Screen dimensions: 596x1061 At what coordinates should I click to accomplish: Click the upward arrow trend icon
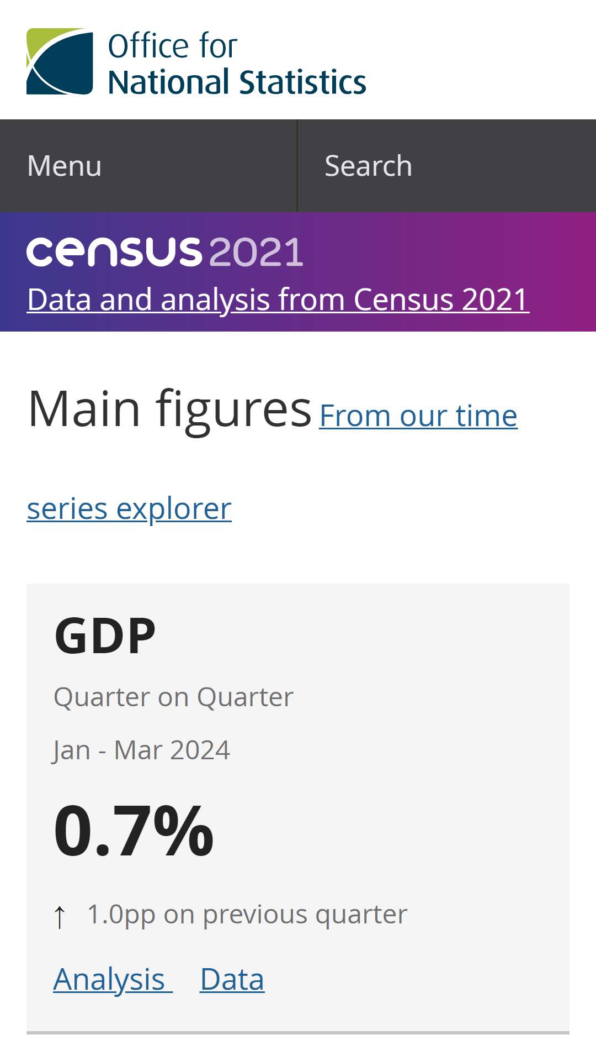[x=60, y=916]
